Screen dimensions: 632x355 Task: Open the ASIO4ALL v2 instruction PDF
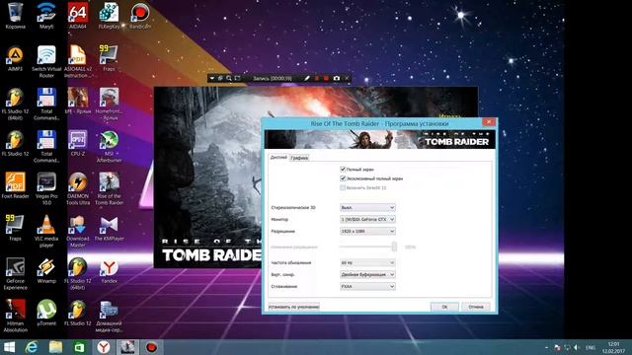tap(78, 61)
